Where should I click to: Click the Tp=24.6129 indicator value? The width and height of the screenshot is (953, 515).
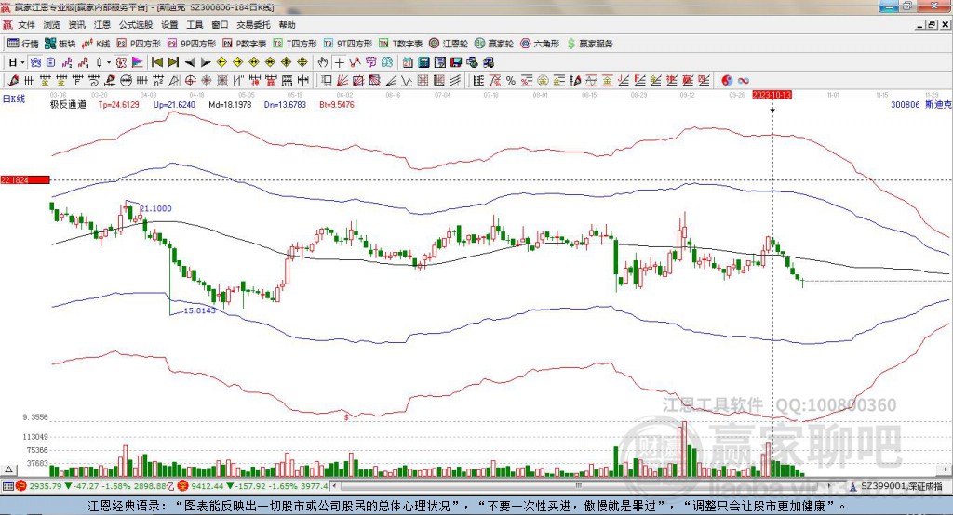(x=118, y=104)
